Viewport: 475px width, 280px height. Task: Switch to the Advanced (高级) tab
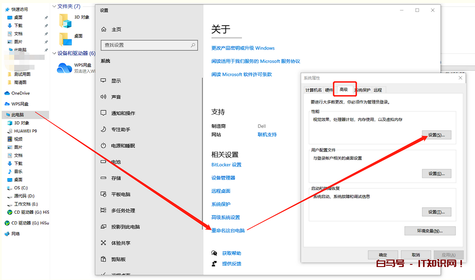coord(344,90)
